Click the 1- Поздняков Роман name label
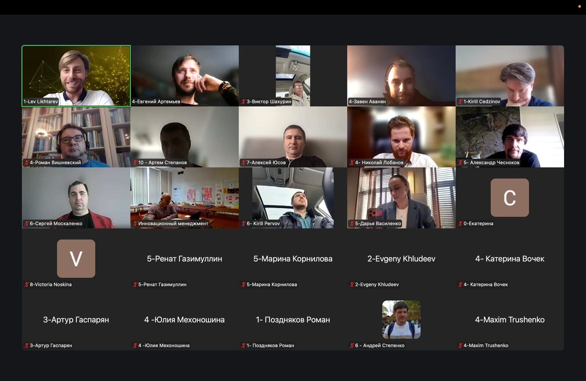586x381 pixels. 270,346
